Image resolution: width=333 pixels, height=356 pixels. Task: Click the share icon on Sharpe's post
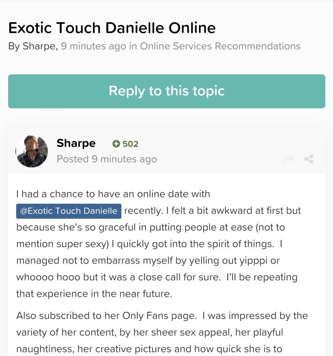309,159
